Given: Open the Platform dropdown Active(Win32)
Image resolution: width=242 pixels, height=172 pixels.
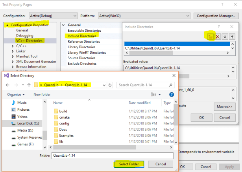Looking at the screenshot, I should click(144, 16).
